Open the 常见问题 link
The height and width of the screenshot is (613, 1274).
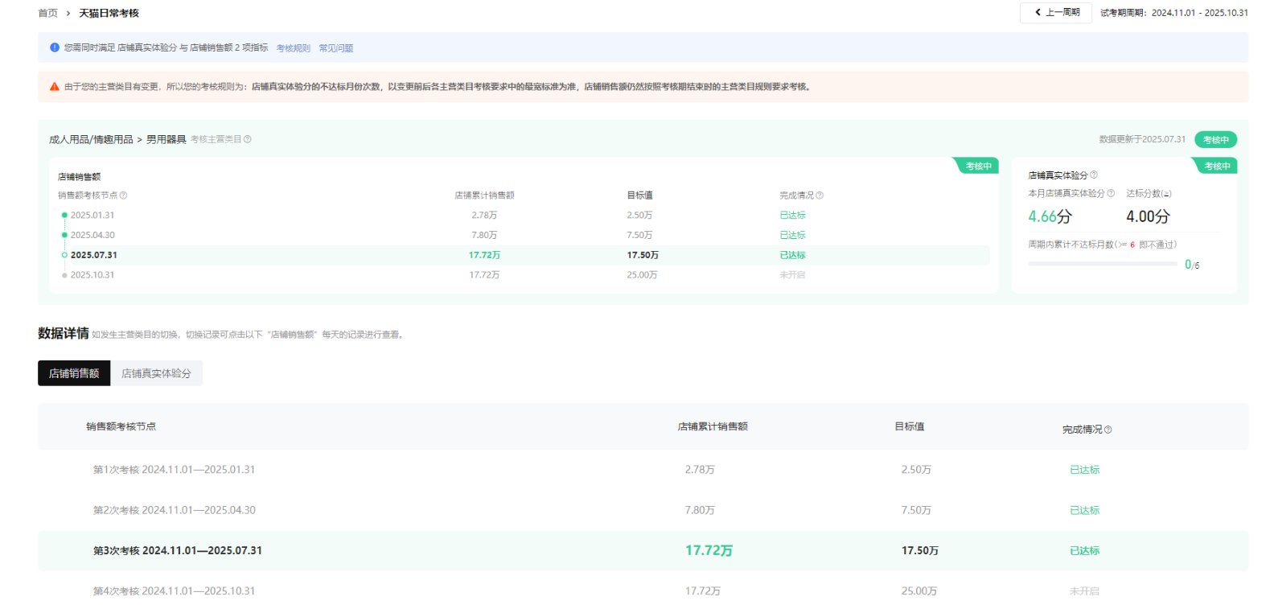click(335, 48)
